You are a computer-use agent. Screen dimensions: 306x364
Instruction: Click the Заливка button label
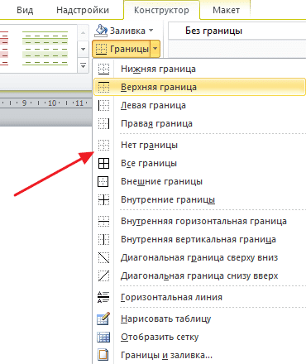127,31
